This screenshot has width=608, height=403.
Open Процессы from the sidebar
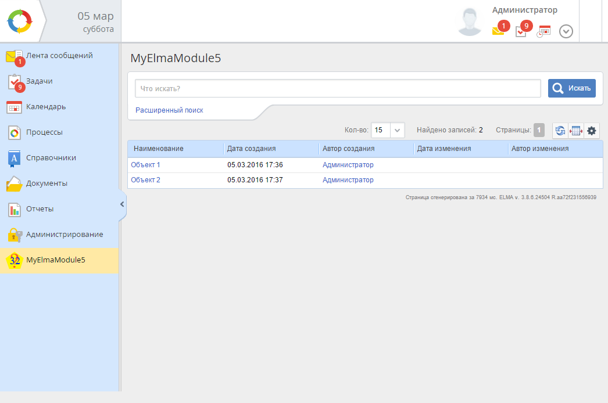[44, 132]
